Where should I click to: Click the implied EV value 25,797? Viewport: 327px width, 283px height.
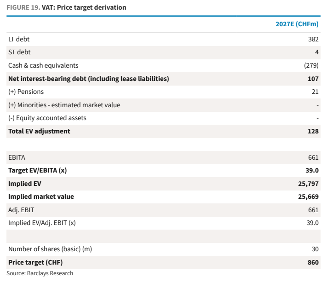click(x=308, y=184)
